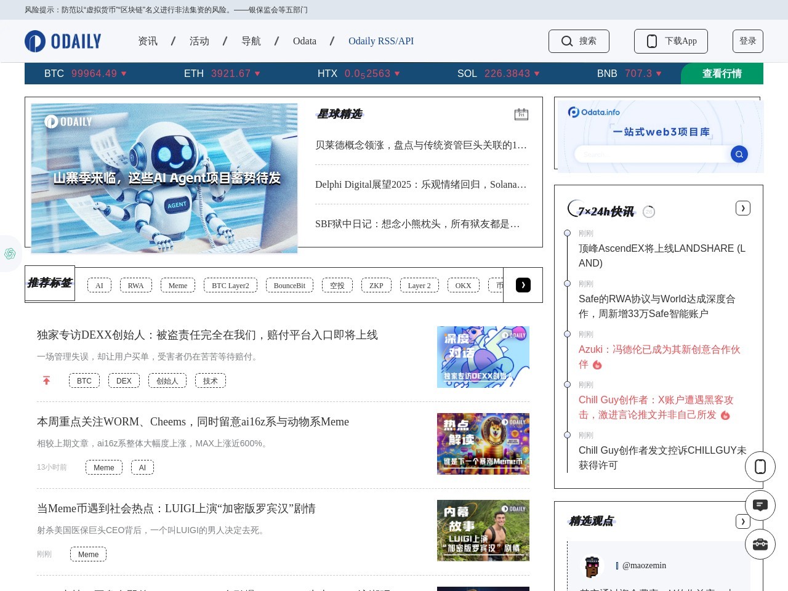788x591 pixels.
Task: Open the 贝莱德概念领涨 article link
Action: pyautogui.click(x=421, y=145)
